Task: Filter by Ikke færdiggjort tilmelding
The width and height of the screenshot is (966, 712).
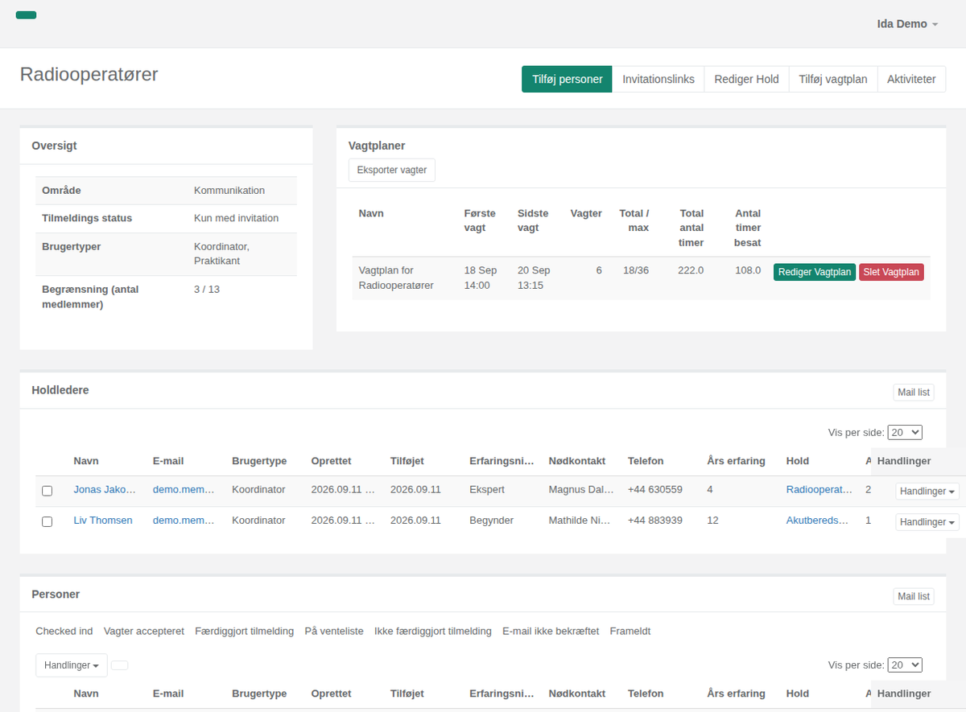Action: click(x=433, y=632)
